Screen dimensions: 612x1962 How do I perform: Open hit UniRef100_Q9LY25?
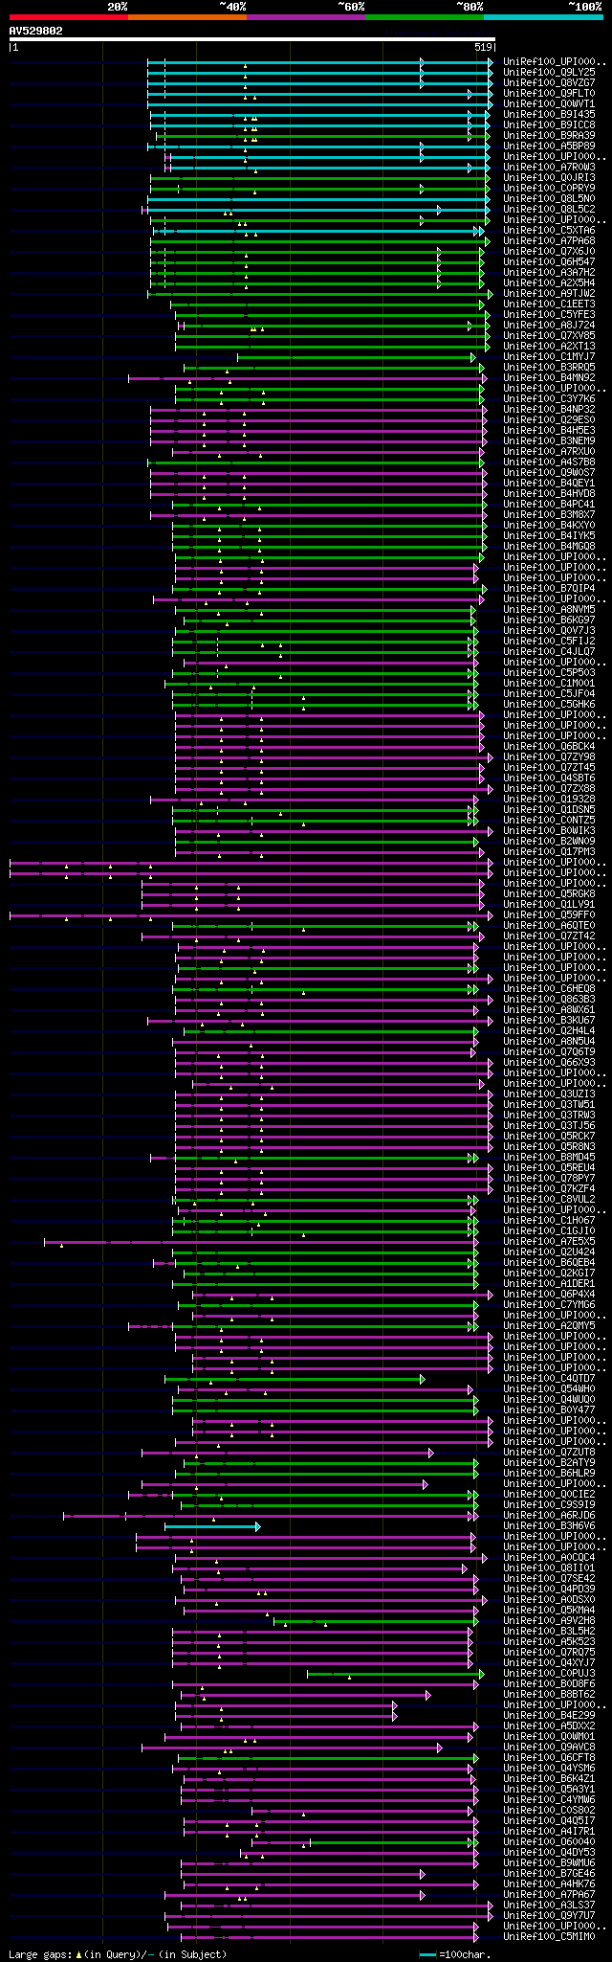549,72
